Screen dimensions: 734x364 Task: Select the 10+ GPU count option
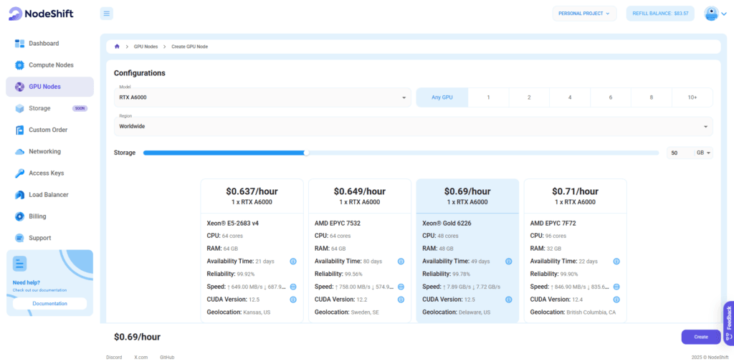click(x=692, y=97)
